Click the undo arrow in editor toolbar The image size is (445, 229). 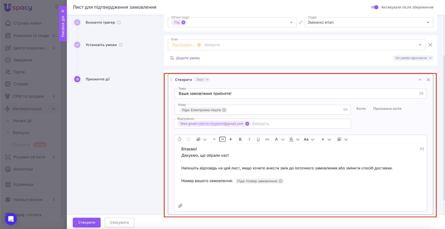point(180,139)
